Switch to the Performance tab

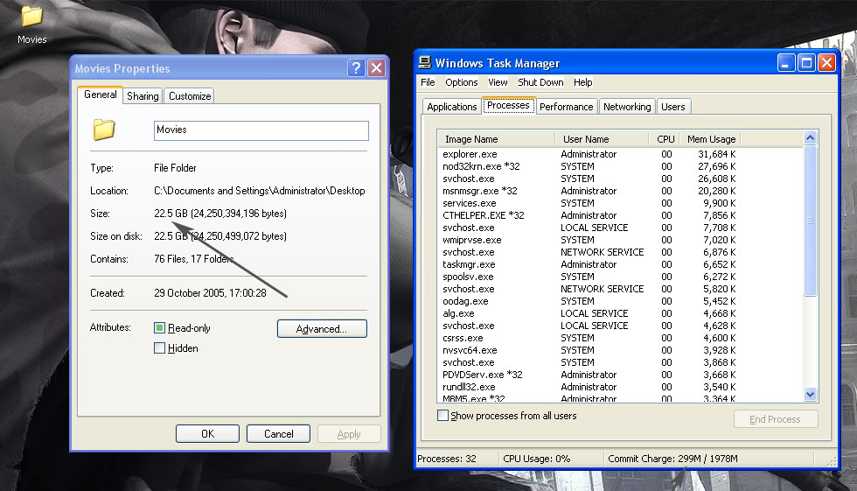coord(566,107)
